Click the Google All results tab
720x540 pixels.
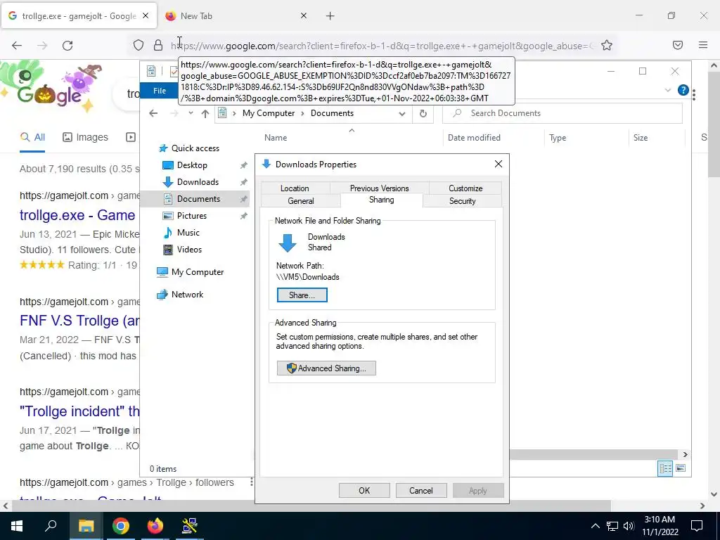(32, 137)
